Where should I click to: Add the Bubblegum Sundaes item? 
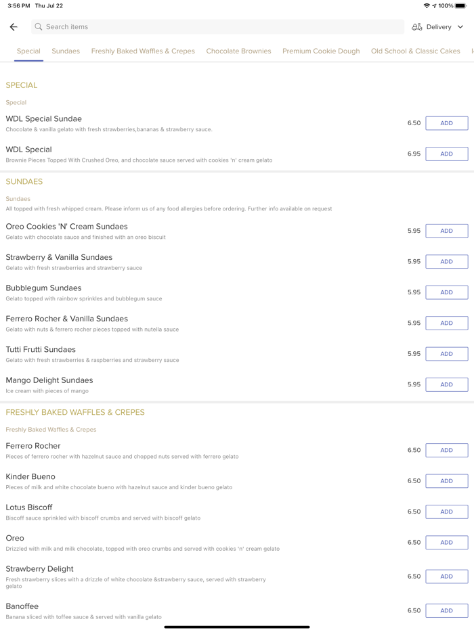coord(446,292)
